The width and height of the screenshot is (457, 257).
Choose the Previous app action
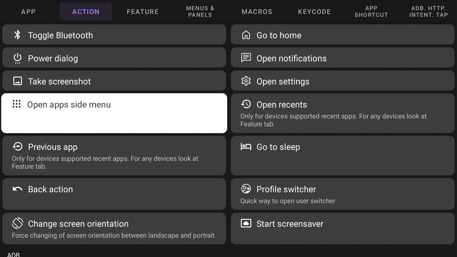click(x=114, y=155)
